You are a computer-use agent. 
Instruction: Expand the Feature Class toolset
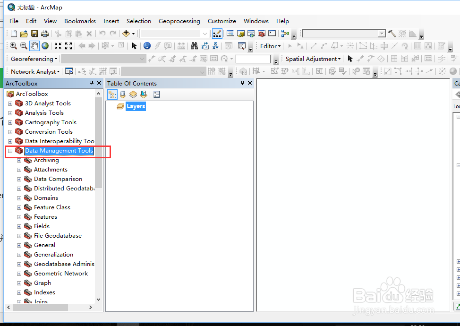[19, 208]
